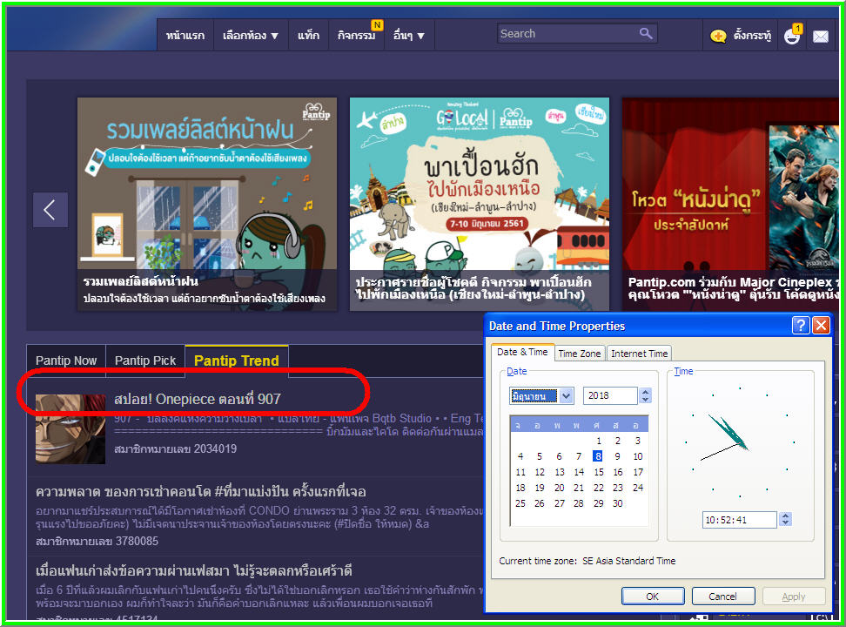Image resolution: width=846 pixels, height=627 pixels.
Task: Open the thumbnail of the Onepiece 907 post
Action: click(70, 428)
